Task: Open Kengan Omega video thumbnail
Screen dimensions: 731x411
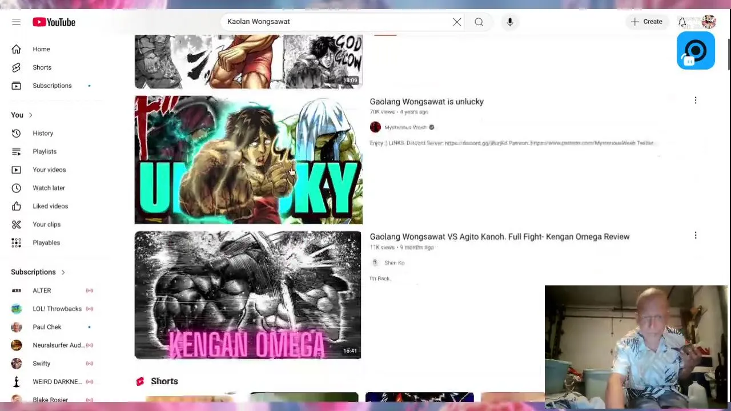Action: click(x=248, y=295)
